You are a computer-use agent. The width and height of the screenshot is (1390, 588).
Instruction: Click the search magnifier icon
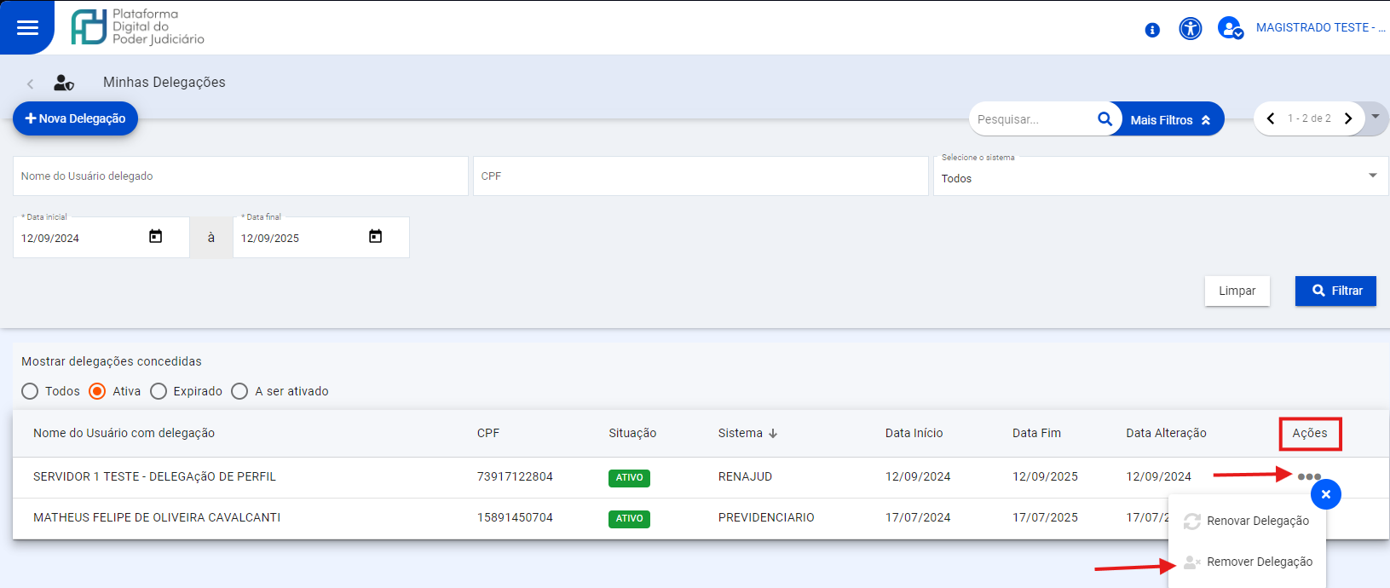pos(1105,119)
